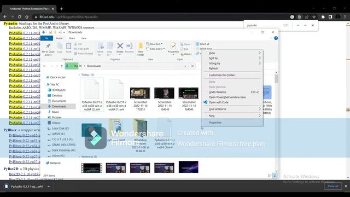
Task: Click Explorer's back navigation arrow
Action: tap(45, 66)
